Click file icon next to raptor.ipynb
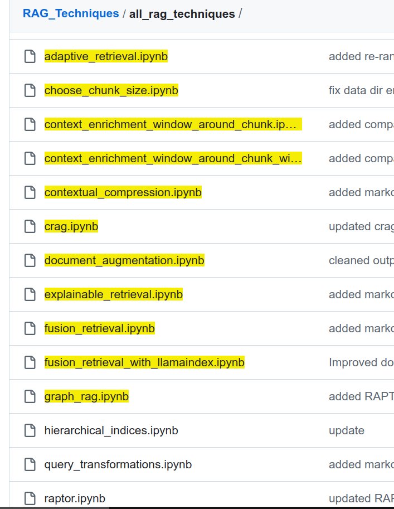The image size is (394, 509). (x=30, y=498)
